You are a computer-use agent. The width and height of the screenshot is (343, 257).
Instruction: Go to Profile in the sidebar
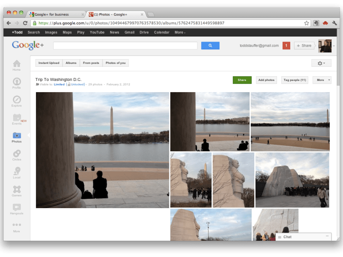[17, 82]
